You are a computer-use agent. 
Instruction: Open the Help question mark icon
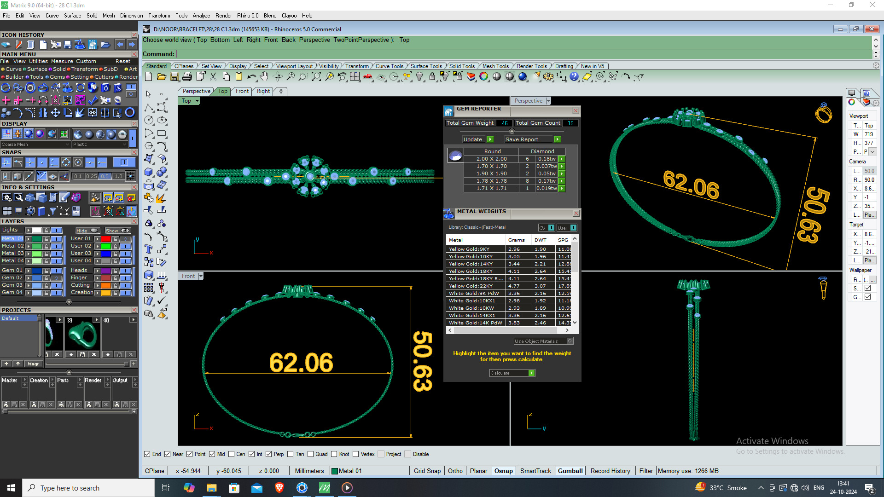click(574, 77)
